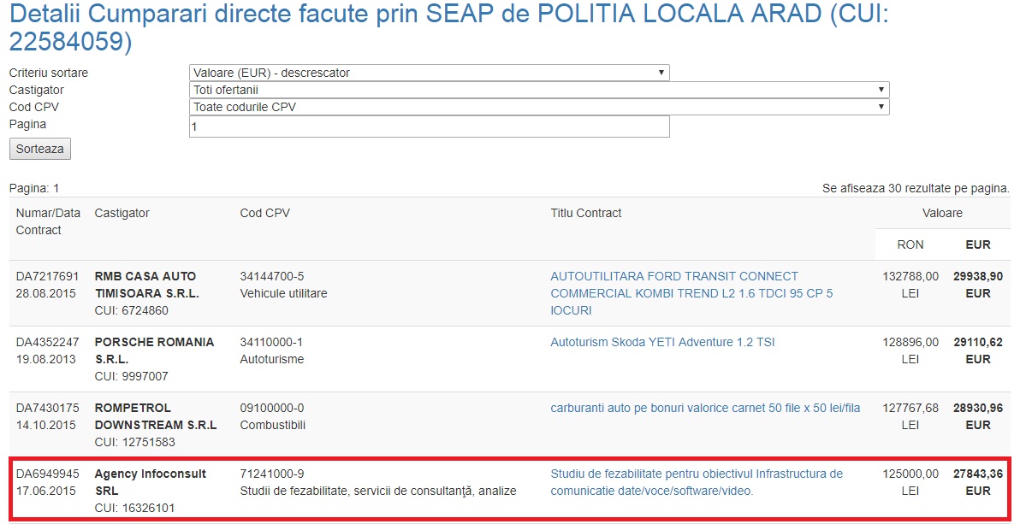Open the Ford Transit Connect contract link
Image resolution: width=1026 pixels, height=524 pixels.
[x=691, y=293]
